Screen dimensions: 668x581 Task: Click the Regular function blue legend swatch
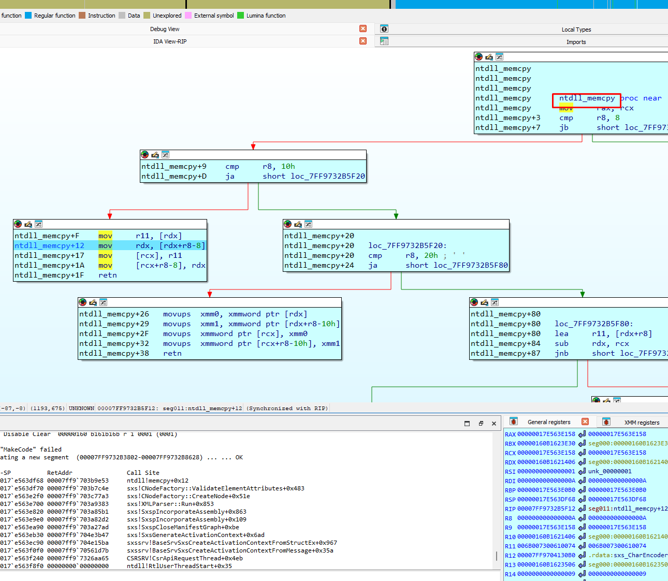pyautogui.click(x=28, y=16)
